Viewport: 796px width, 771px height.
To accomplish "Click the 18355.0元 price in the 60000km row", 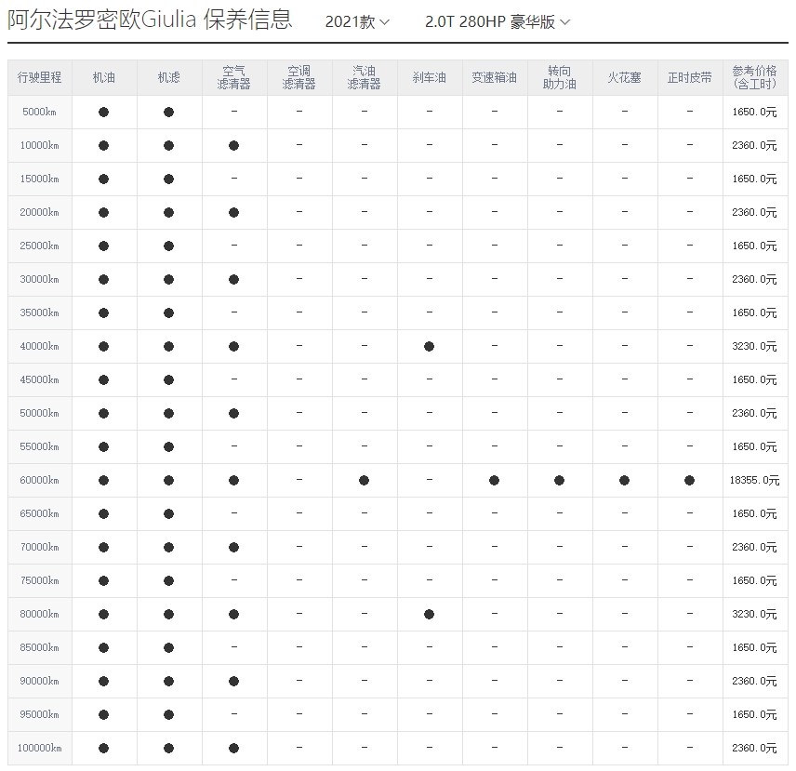I will click(754, 481).
